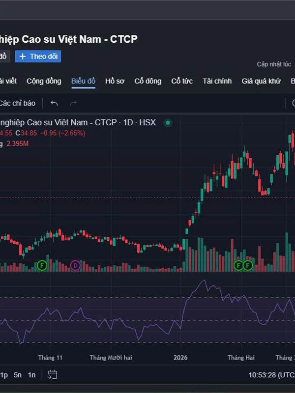Select the 1n time range

pos(32,375)
